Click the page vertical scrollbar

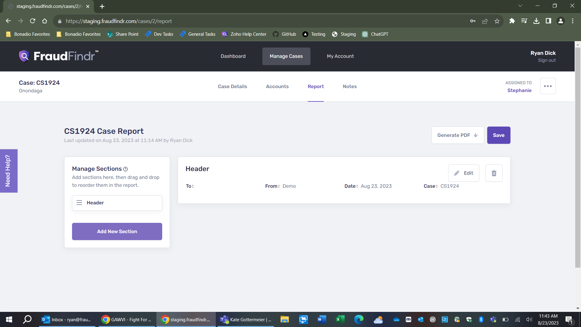click(577, 157)
